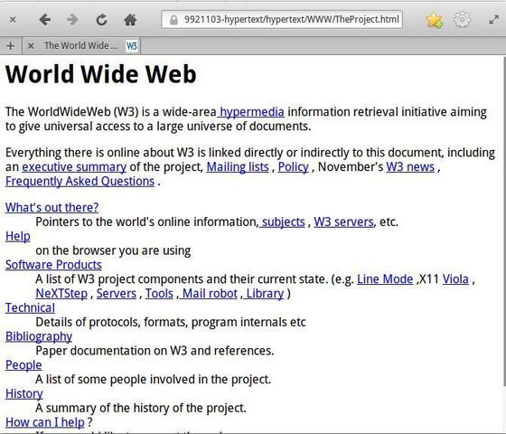The width and height of the screenshot is (506, 434).
Task: Go to the home page icon
Action: [130, 20]
